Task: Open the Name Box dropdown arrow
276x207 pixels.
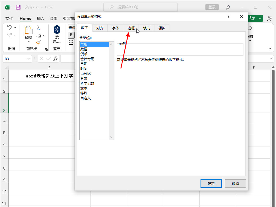Action: tap(29, 59)
